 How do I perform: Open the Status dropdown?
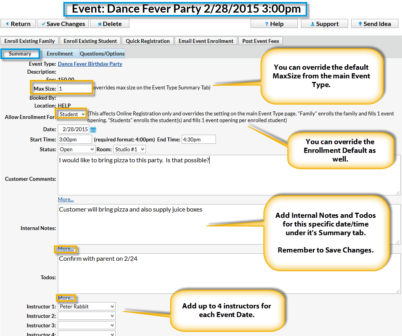pyautogui.click(x=77, y=149)
